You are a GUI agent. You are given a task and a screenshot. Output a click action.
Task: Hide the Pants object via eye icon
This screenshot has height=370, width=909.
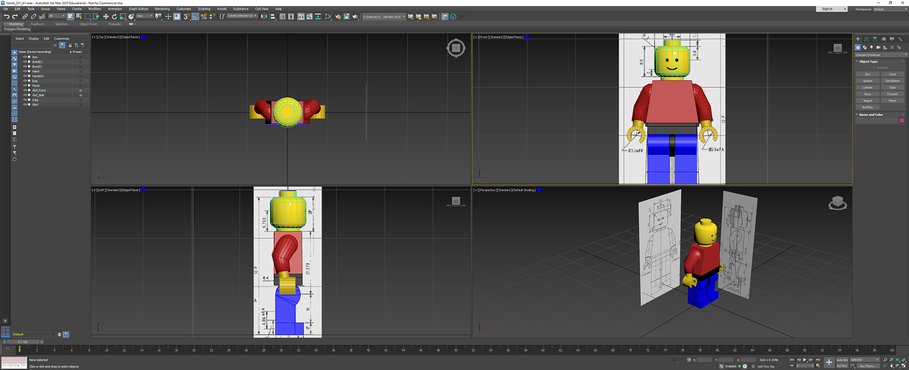(25, 86)
